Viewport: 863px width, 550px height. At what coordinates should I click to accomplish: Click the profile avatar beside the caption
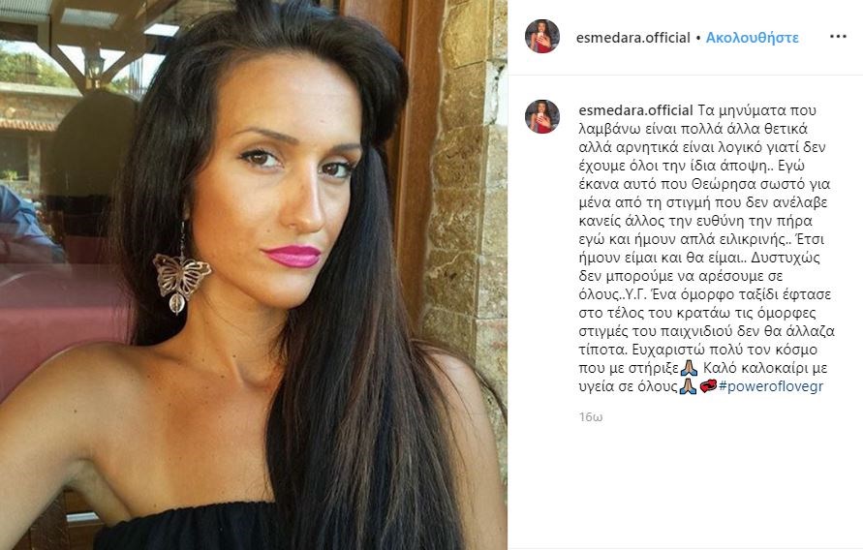point(542,116)
